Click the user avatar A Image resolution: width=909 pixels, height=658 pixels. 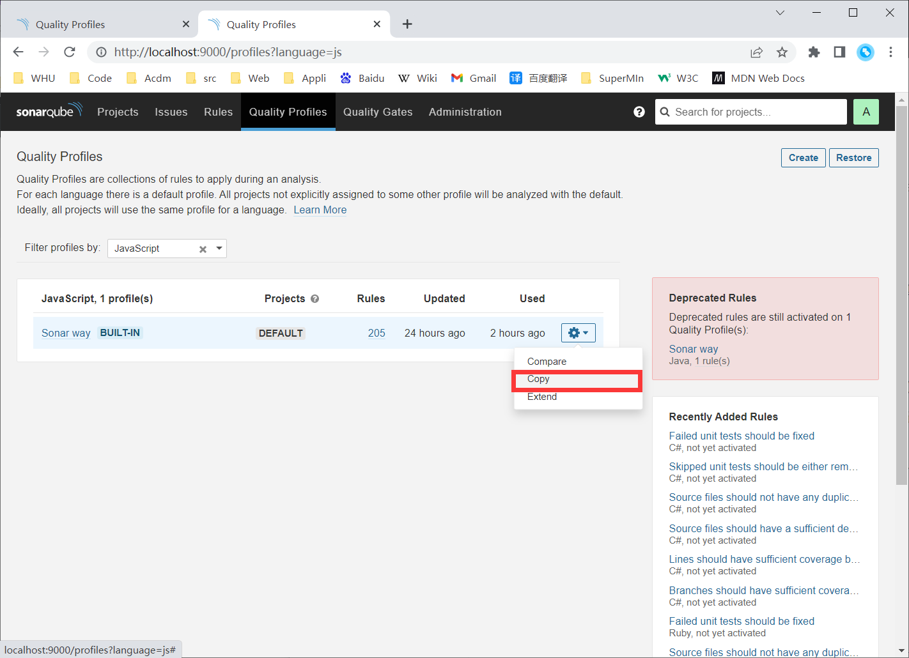866,112
